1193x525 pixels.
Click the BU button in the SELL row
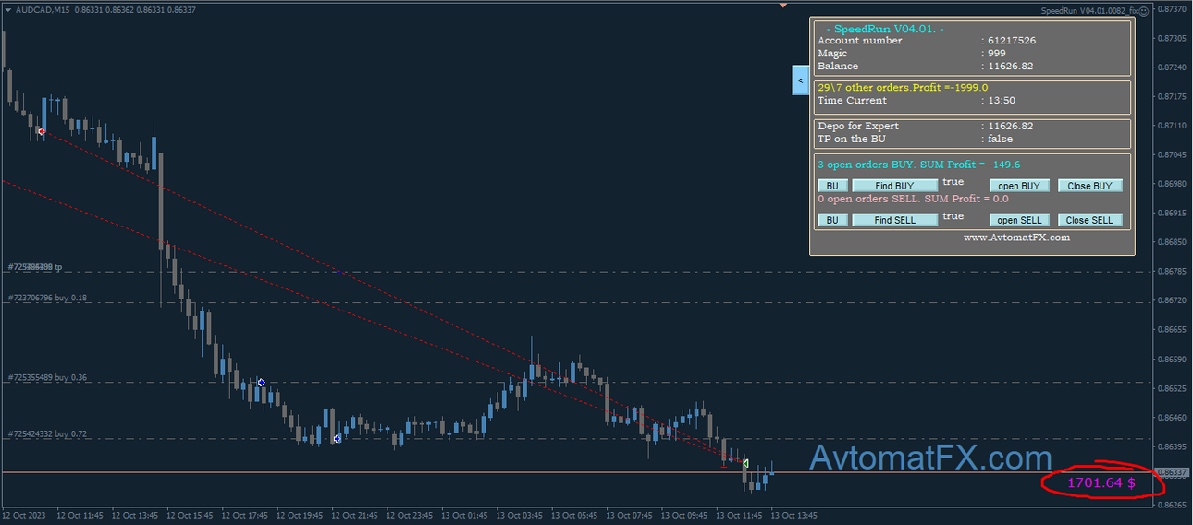pyautogui.click(x=832, y=220)
